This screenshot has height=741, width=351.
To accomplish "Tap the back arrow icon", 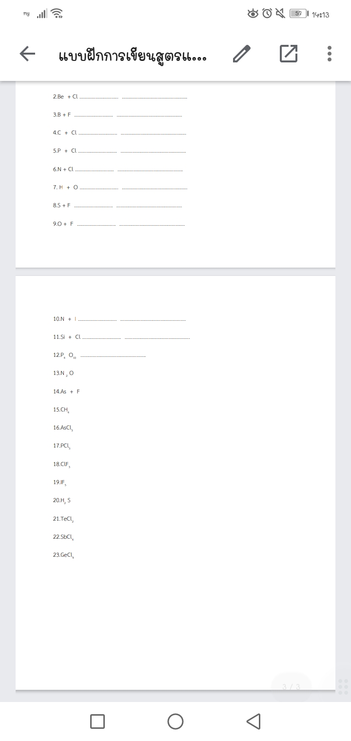I will coord(28,54).
